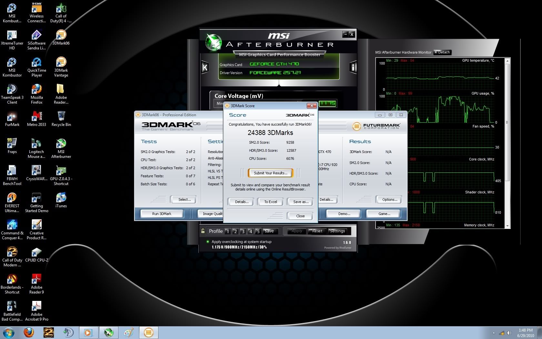Select the CPUID CPU-Z desktop icon
Viewport: 542px width, 339px height.
click(x=36, y=254)
